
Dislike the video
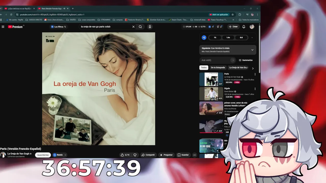pyautogui.click(x=135, y=155)
